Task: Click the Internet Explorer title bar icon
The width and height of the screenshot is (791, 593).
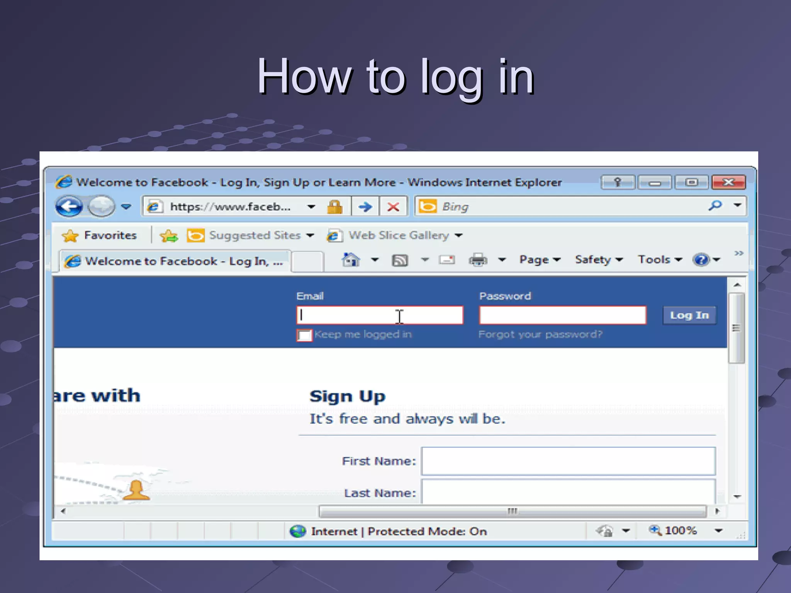Action: 63,182
